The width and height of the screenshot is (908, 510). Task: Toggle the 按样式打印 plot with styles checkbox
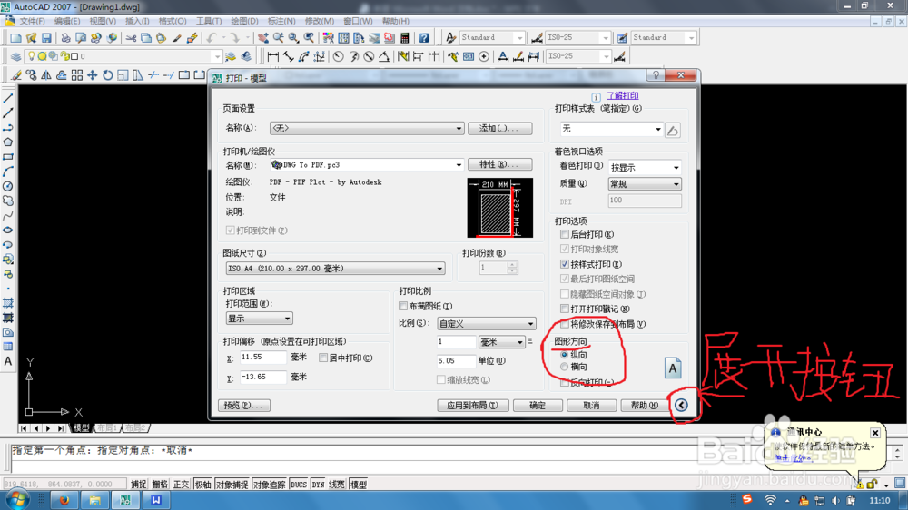point(565,264)
